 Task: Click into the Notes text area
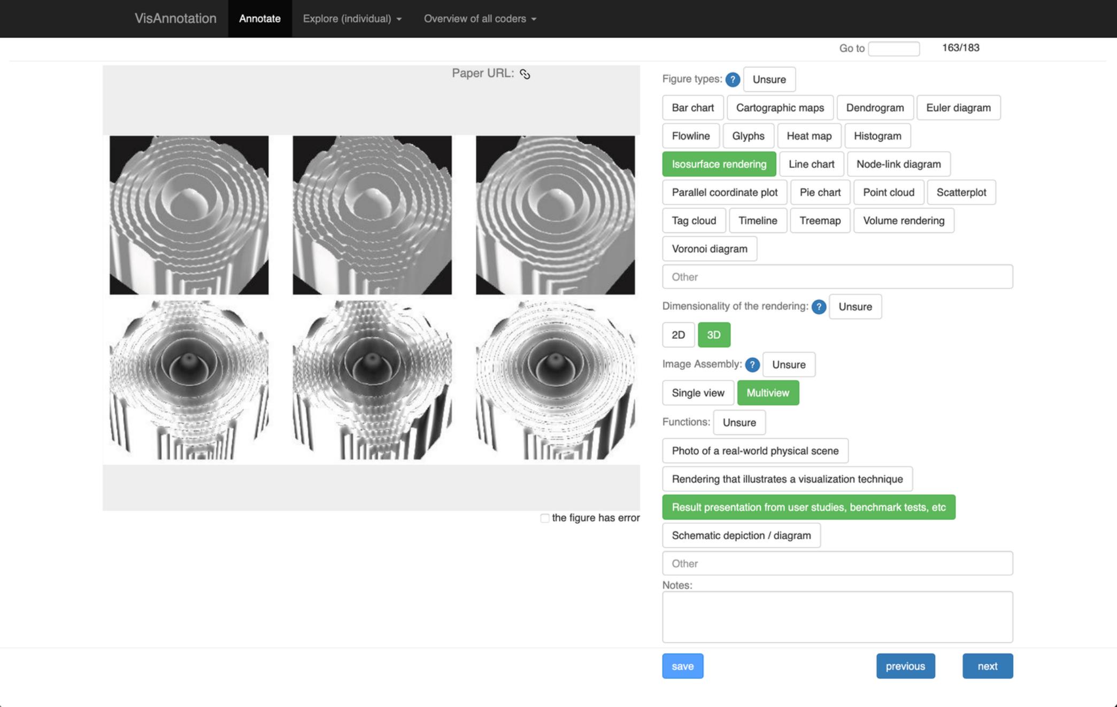click(x=837, y=617)
